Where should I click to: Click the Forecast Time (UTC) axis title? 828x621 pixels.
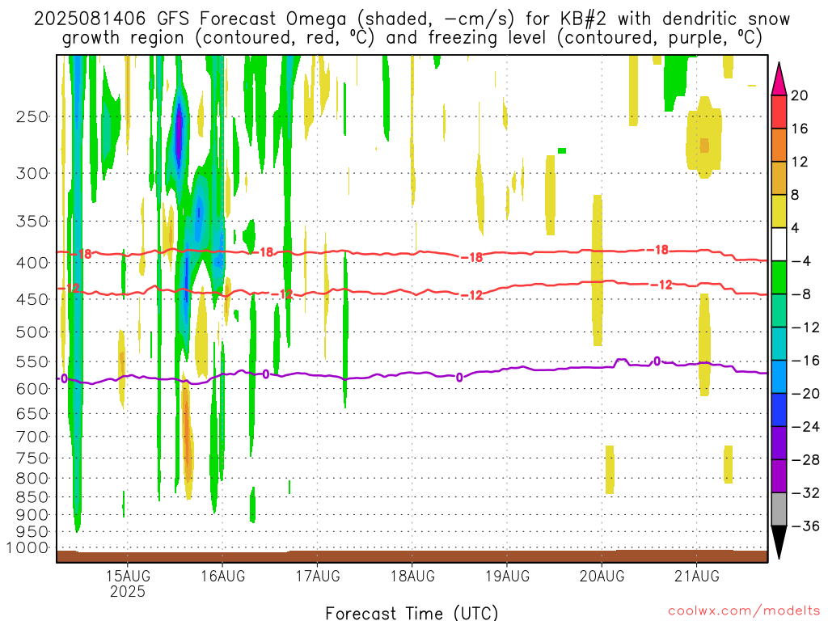[412, 613]
